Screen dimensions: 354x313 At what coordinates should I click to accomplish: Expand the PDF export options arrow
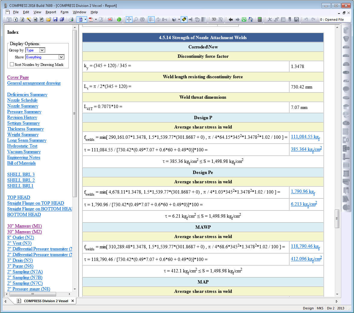(95, 19)
